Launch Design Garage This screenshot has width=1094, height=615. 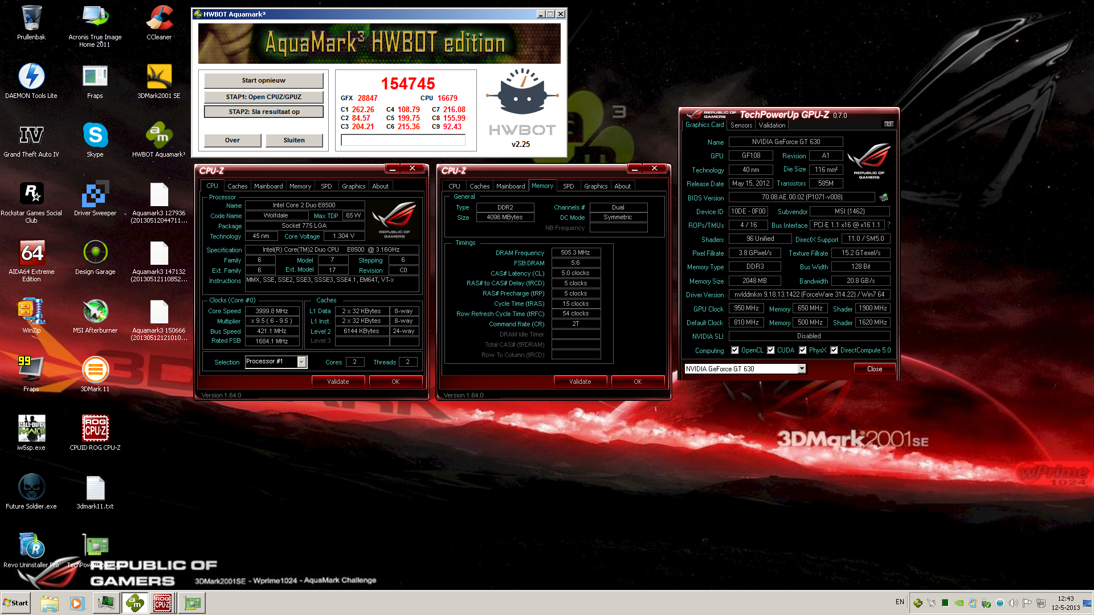[95, 257]
